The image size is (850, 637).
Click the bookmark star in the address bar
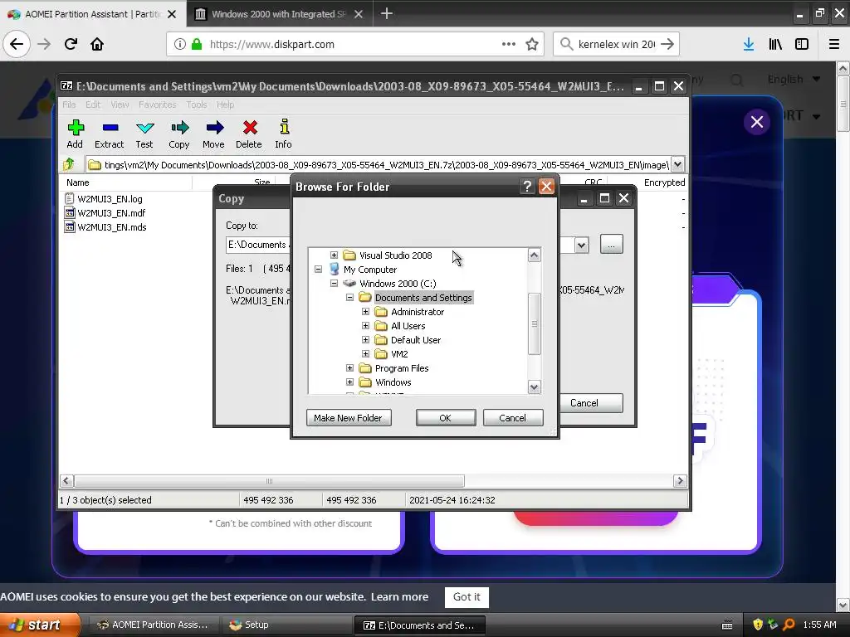(532, 44)
